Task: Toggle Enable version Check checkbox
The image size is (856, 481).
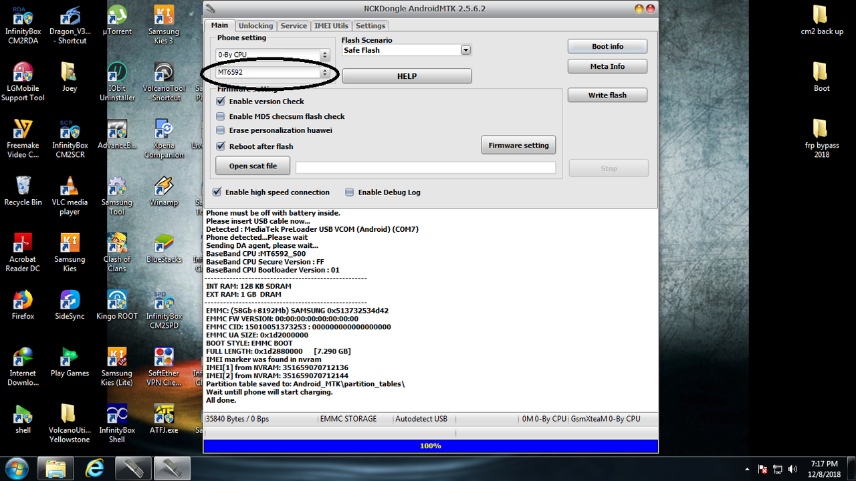Action: [x=221, y=102]
